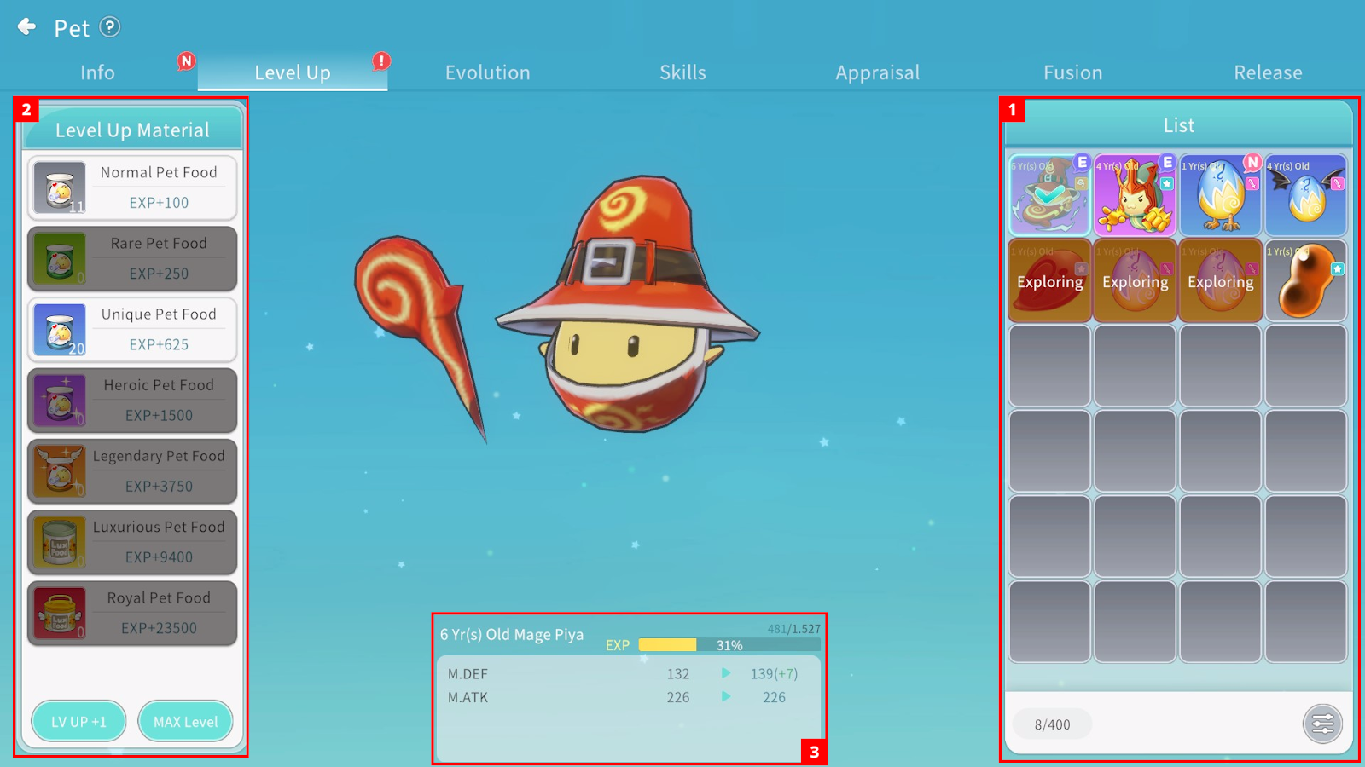This screenshot has width=1365, height=767.
Task: Select the bat-winged egg pet thumbnail
Action: tap(1305, 195)
